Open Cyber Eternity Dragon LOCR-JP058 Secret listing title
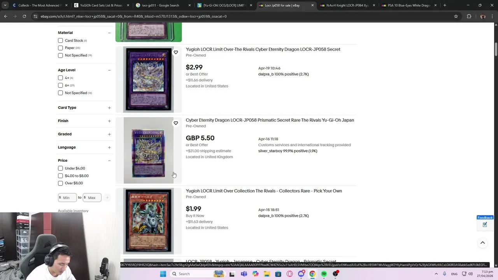Screen dimensions: 498x280 tap(263, 49)
